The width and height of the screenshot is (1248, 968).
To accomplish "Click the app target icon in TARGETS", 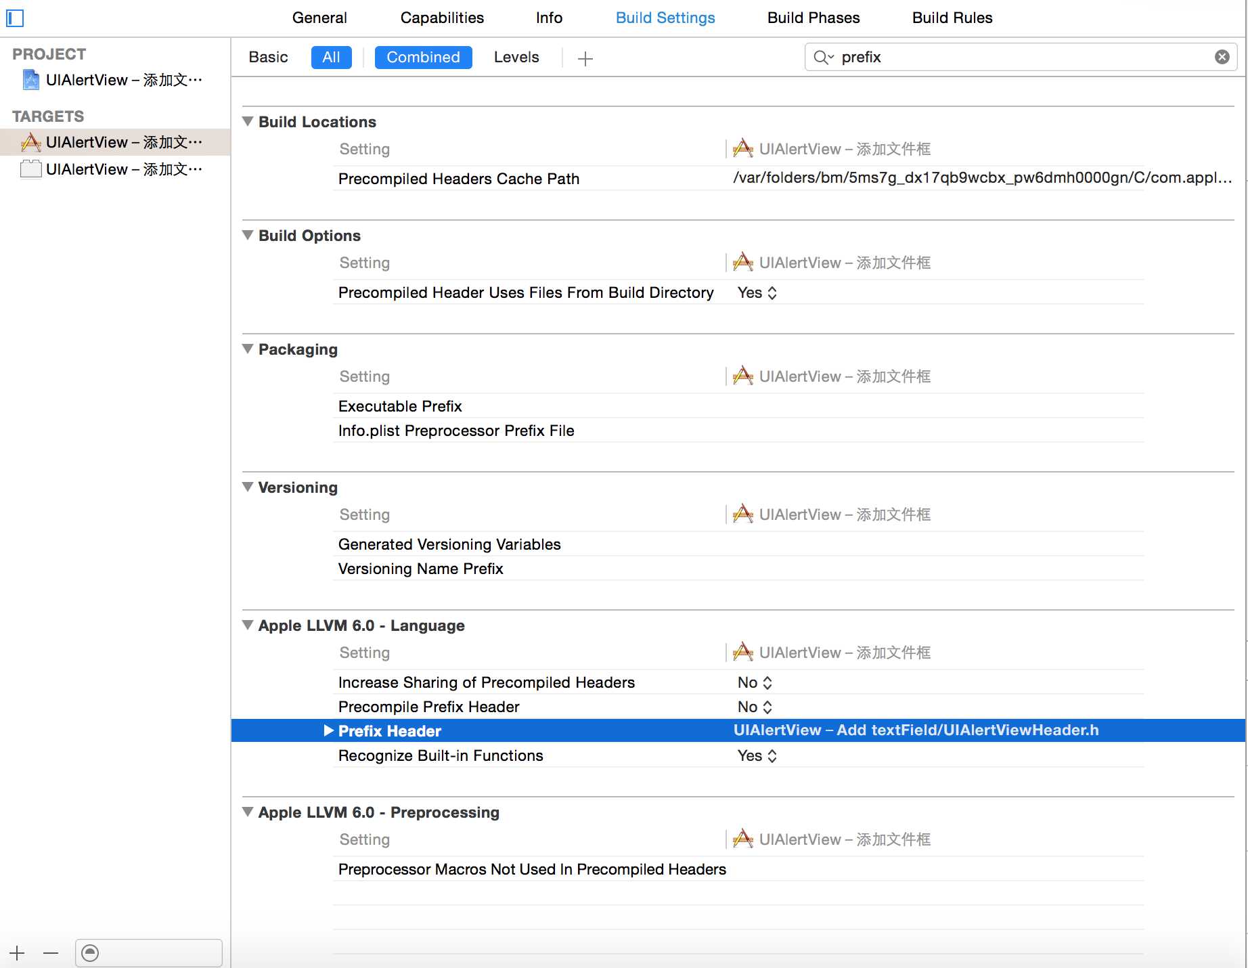I will click(x=31, y=142).
